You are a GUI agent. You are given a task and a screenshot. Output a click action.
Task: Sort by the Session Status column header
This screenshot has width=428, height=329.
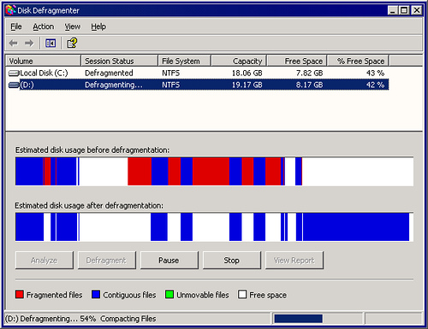(x=120, y=61)
